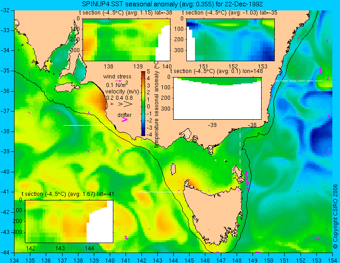Click the colorbar tick label 5

148,72
